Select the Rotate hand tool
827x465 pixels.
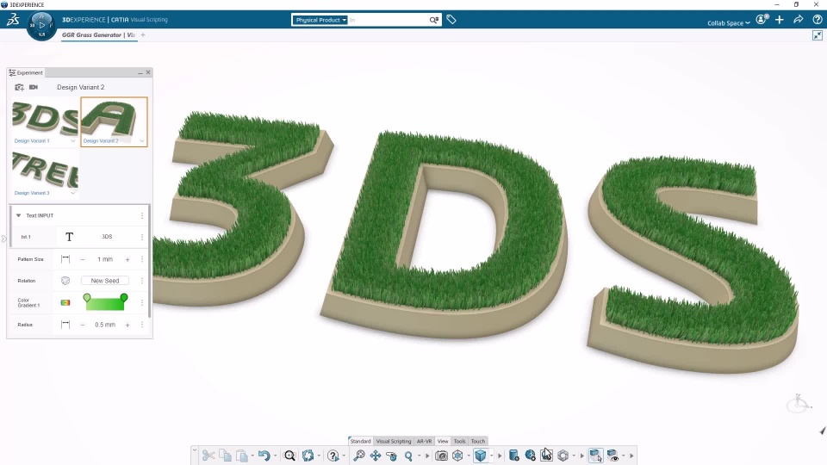392,456
